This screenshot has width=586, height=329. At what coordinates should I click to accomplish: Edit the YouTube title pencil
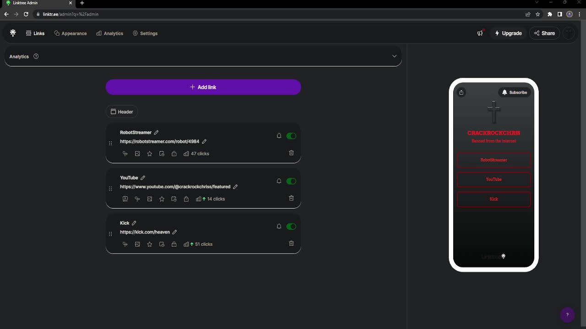143,178
